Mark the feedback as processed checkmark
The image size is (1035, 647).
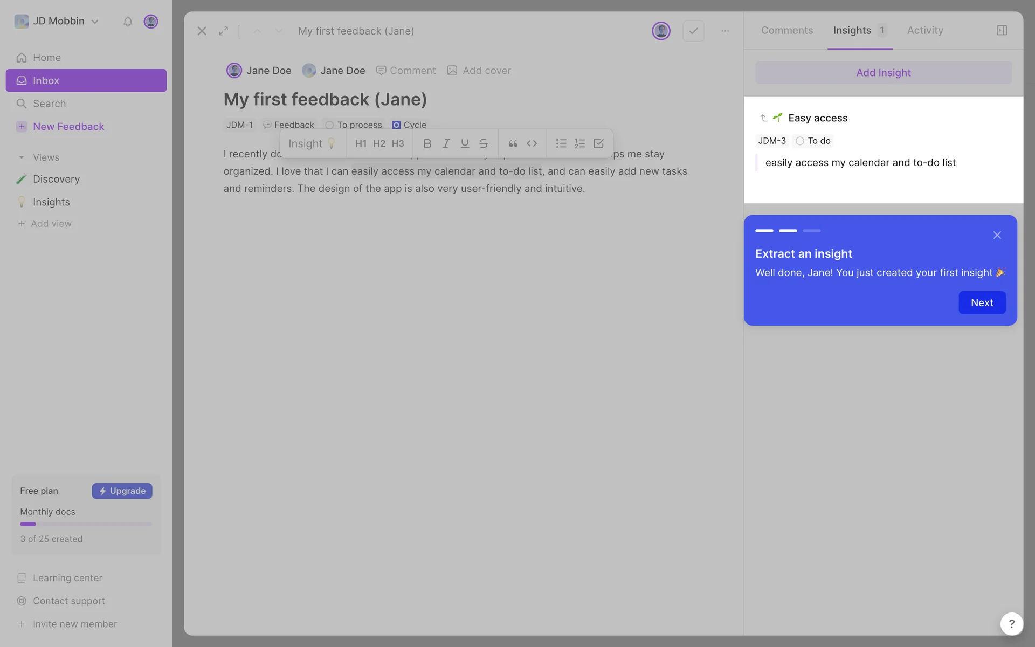pyautogui.click(x=693, y=31)
